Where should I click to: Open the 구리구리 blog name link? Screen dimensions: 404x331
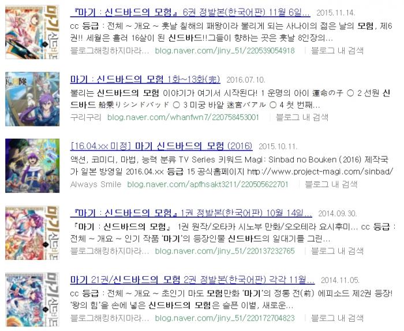point(85,117)
